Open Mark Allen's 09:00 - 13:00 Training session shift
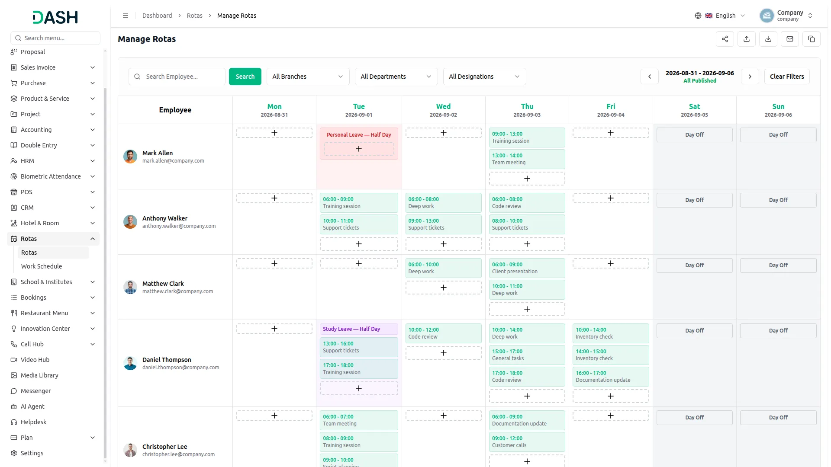 pyautogui.click(x=527, y=138)
